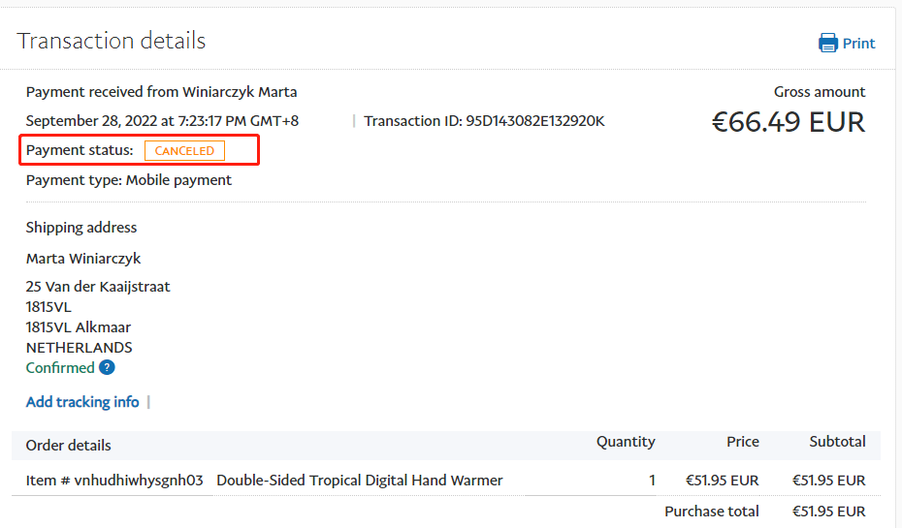
Task: Click the Shipping address label
Action: 81,228
